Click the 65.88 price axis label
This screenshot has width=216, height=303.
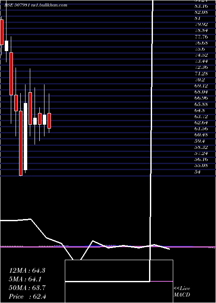(201, 104)
